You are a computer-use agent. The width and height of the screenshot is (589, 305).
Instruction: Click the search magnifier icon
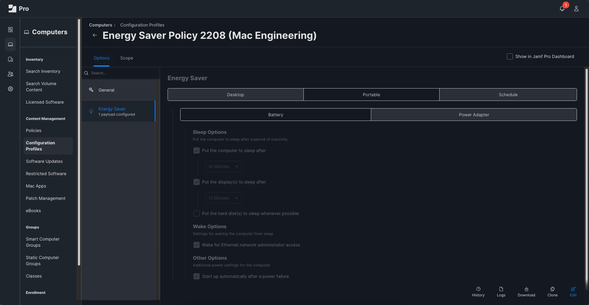pos(86,73)
